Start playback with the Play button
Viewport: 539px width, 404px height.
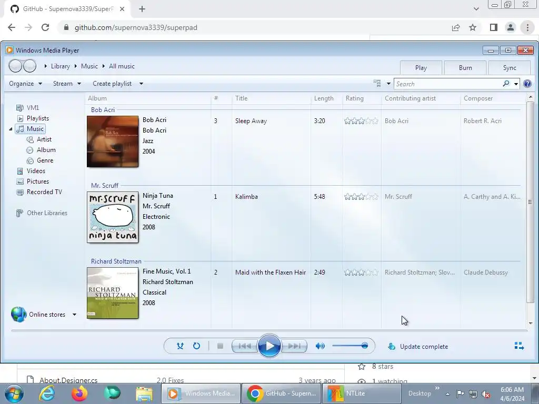pos(269,346)
